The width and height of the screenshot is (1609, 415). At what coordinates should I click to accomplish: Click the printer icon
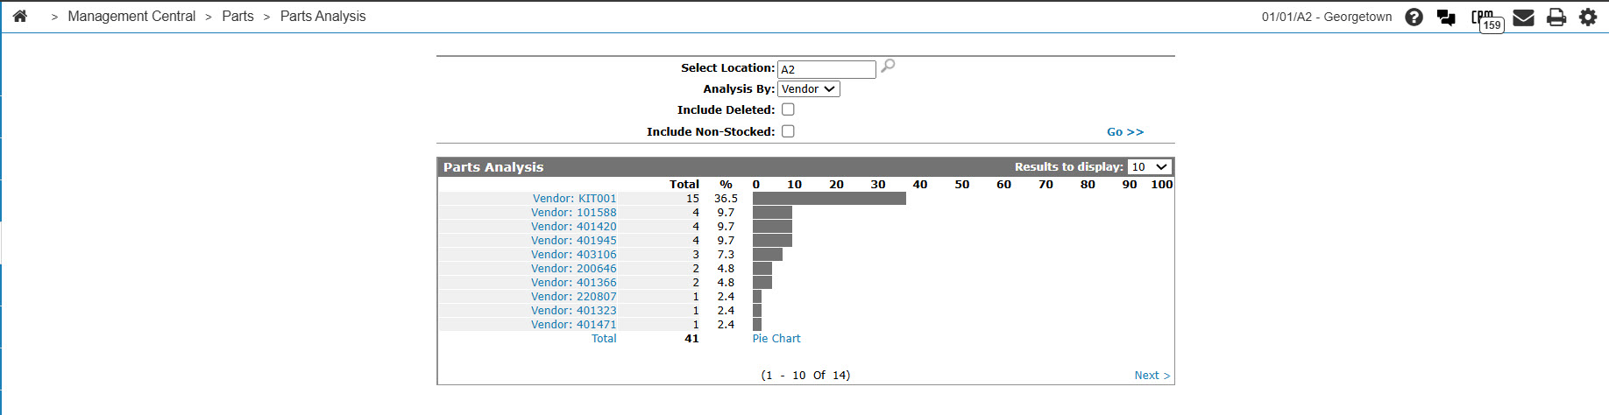1556,17
